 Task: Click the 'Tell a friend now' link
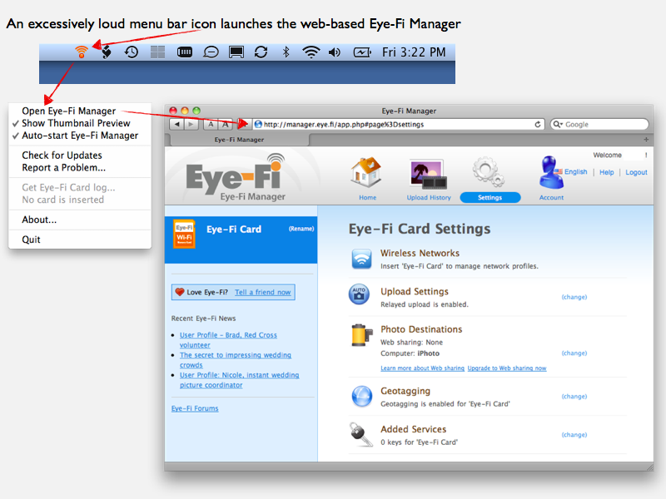(x=263, y=292)
